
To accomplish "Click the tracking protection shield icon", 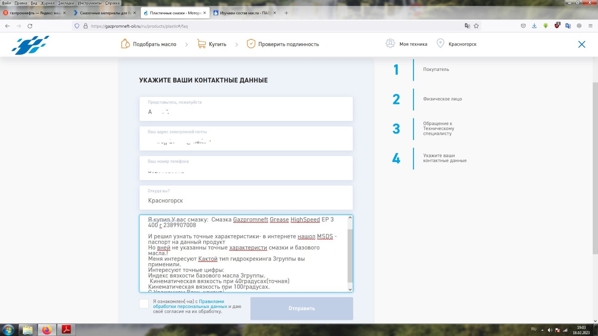I will pyautogui.click(x=77, y=26).
